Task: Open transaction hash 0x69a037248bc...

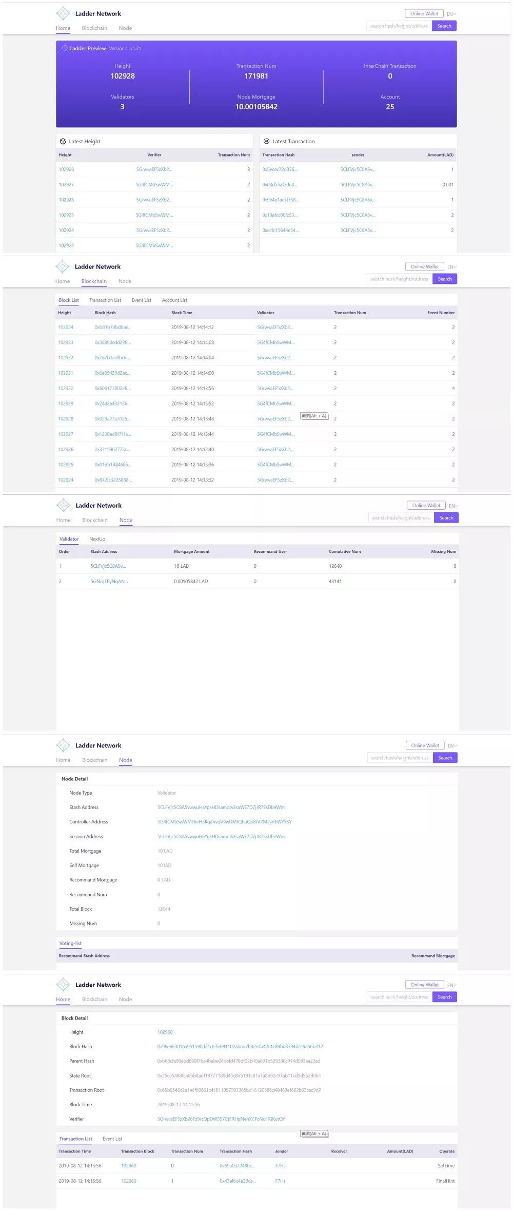Action: tap(238, 1165)
